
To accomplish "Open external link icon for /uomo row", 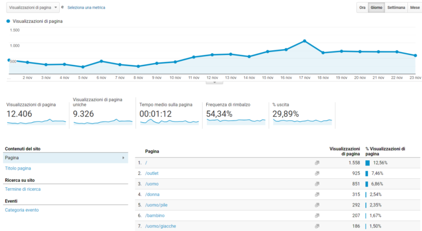I will pos(317,184).
